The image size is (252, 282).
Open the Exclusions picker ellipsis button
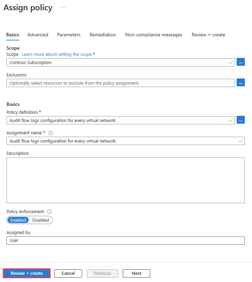click(x=241, y=83)
